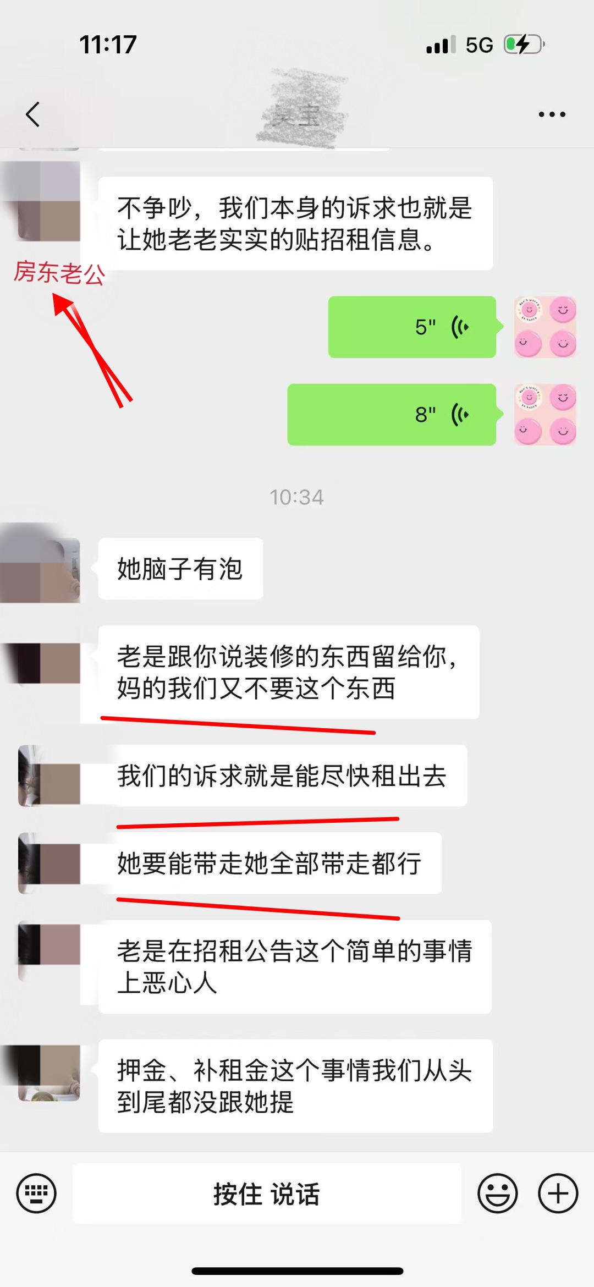Tap avatar beside 她脑子有泡 message
Viewport: 594px width, 1287px height.
coord(40,564)
